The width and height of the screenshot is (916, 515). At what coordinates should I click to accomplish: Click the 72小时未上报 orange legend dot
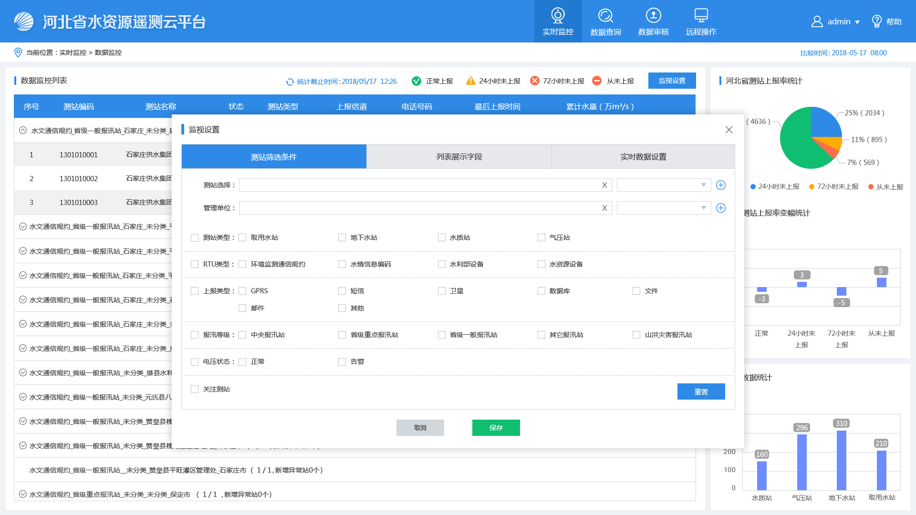812,187
